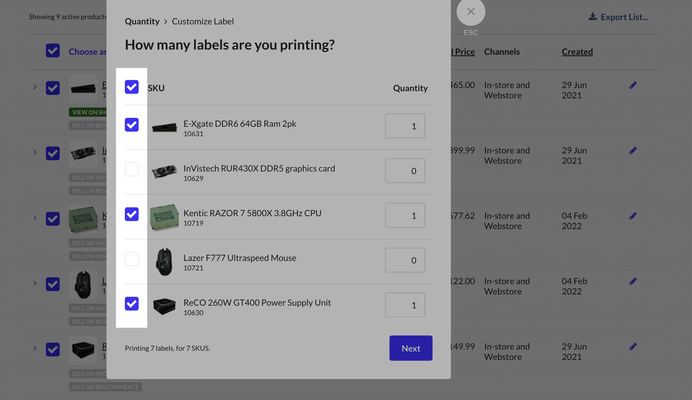Click the edit pencil beside price 149.99
Image resolution: width=692 pixels, height=400 pixels.
click(x=633, y=347)
